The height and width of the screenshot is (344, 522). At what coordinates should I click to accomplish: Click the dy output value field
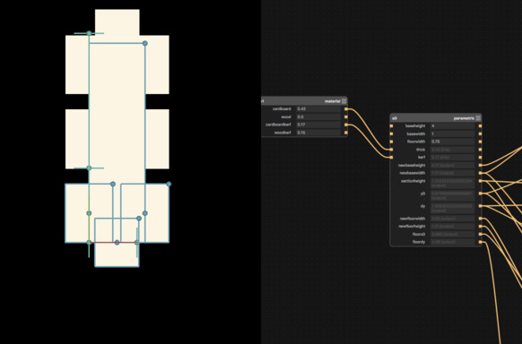(452, 208)
